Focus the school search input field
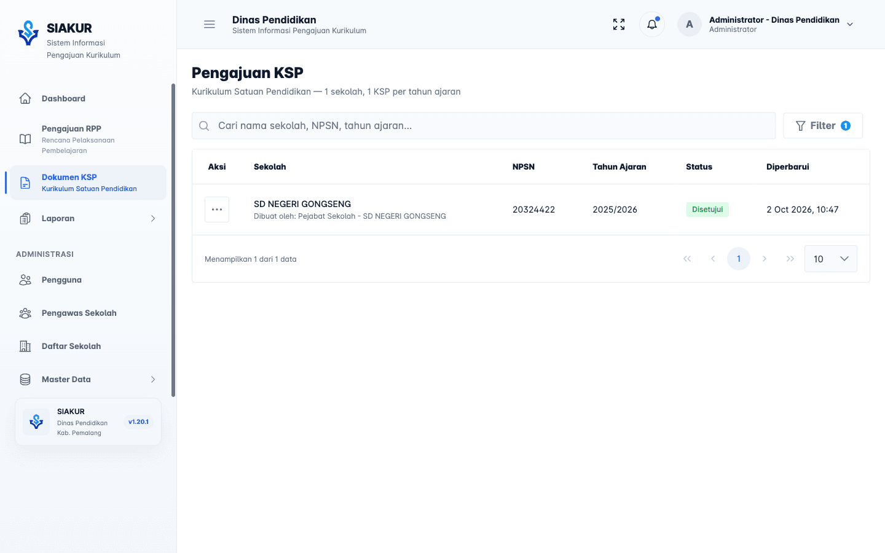Viewport: 885px width, 553px height. click(x=484, y=125)
